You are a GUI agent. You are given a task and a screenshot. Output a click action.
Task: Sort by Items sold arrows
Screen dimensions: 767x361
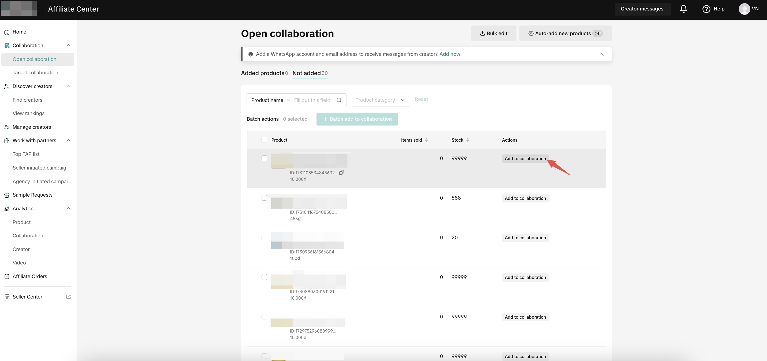tap(426, 140)
